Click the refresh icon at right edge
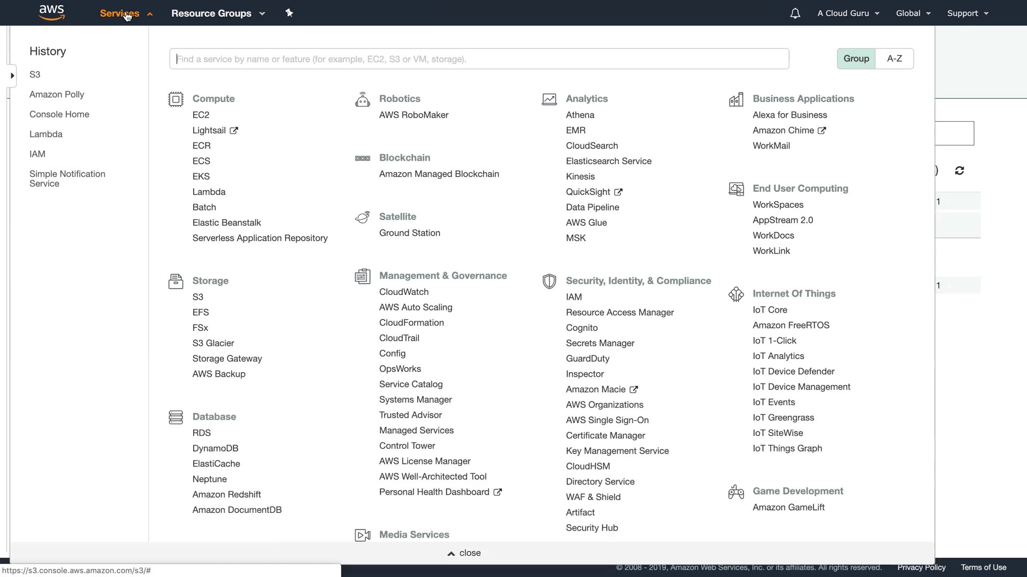Viewport: 1027px width, 577px height. (x=959, y=170)
